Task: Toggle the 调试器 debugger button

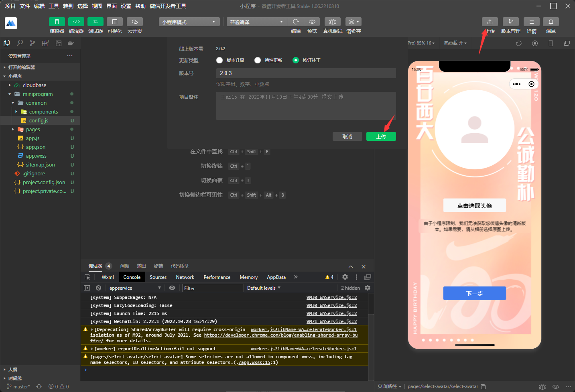Action: point(95,22)
